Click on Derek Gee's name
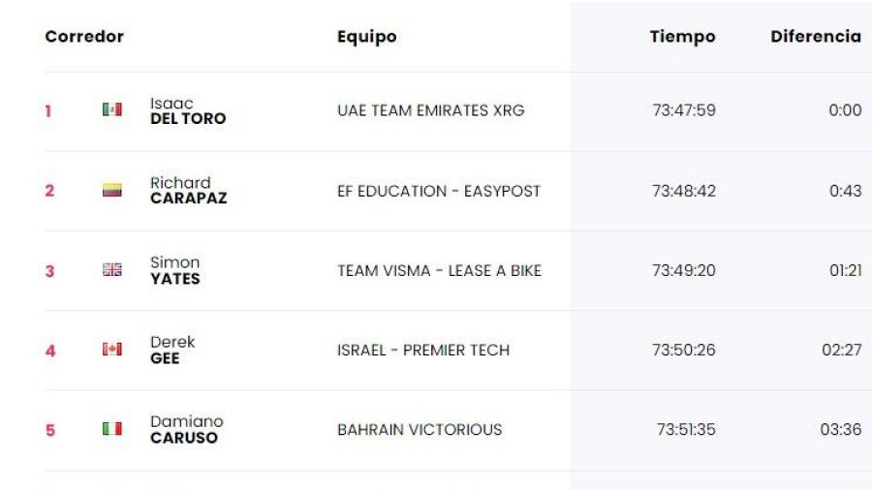Screen dimensions: 872x490 coord(172,350)
